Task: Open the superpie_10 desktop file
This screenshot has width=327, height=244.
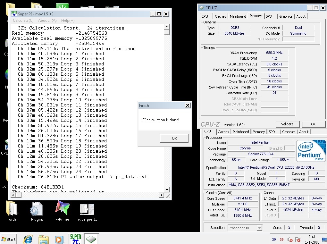Action: tap(88, 212)
